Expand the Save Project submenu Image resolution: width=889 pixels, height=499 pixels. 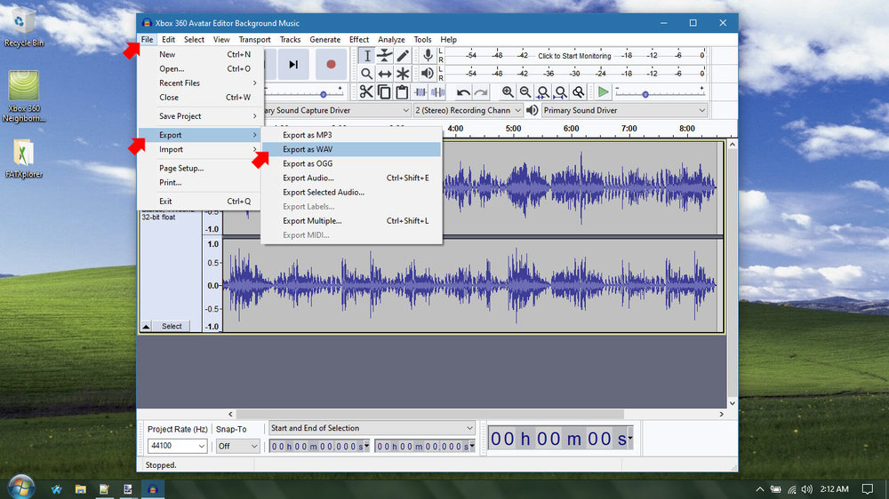199,116
